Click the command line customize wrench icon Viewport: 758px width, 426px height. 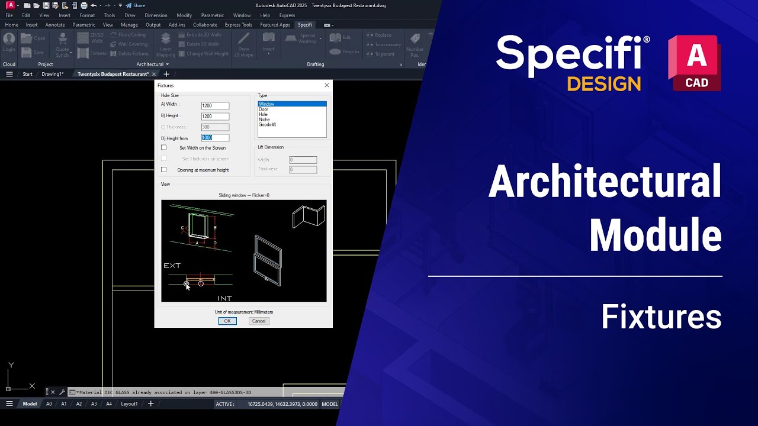62,392
